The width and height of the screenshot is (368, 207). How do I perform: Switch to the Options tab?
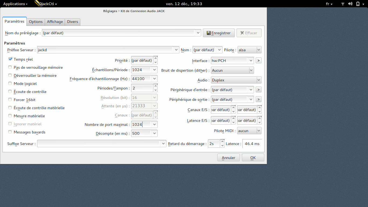tap(36, 22)
